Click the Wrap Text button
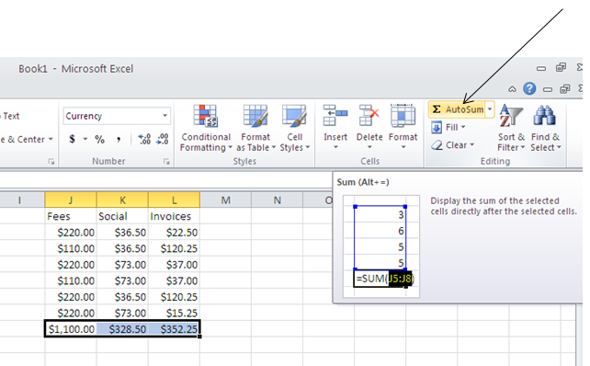The height and width of the screenshot is (366, 590). (10, 116)
